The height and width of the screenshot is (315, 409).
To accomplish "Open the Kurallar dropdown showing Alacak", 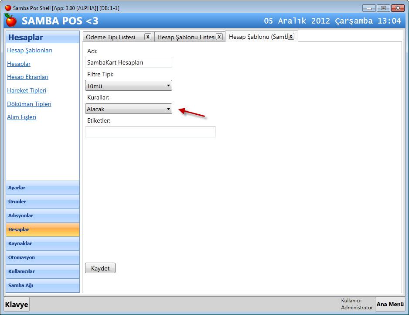I will [129, 109].
